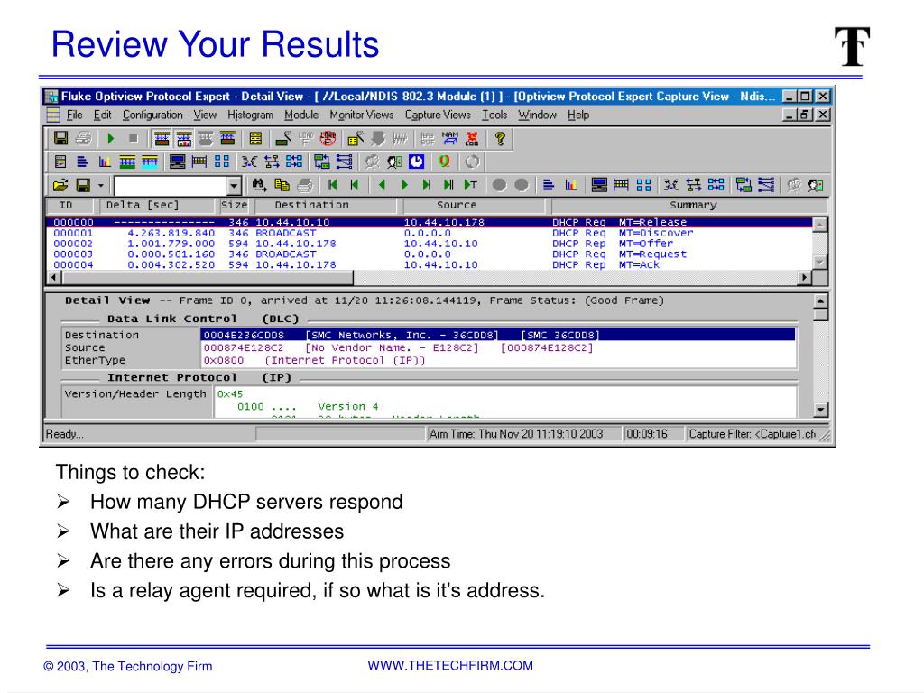Click the DLC Source 000874E128C2 line
The height and width of the screenshot is (693, 924).
pos(398,347)
